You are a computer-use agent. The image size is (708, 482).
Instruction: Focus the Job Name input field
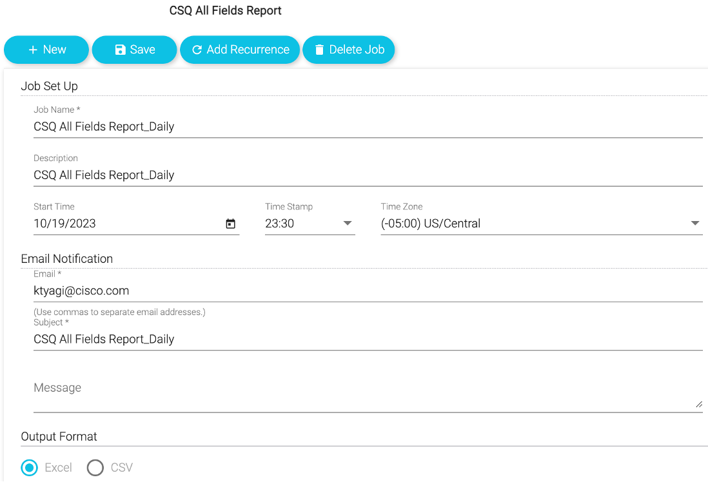[368, 127]
